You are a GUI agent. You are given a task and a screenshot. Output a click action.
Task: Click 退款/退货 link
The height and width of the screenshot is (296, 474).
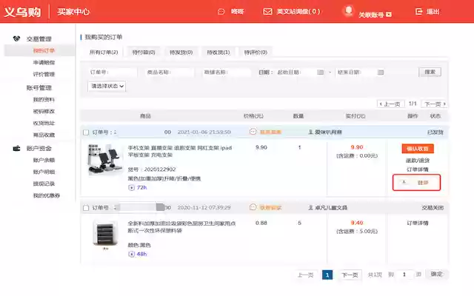click(418, 161)
